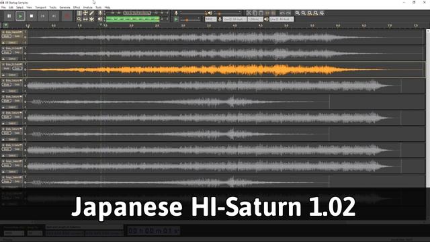Viewport: 430px width, 242px height.
Task: Collapse the first track
Action: tap(3, 43)
